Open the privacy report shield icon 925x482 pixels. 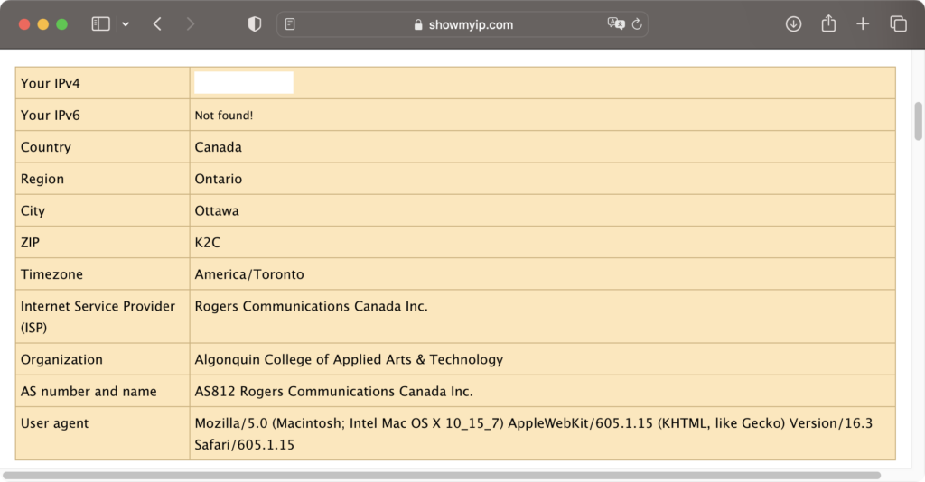[254, 24]
